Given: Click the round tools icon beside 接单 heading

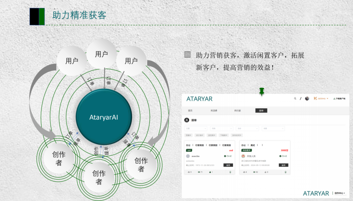Looking at the screenshot, I should coord(187,120).
